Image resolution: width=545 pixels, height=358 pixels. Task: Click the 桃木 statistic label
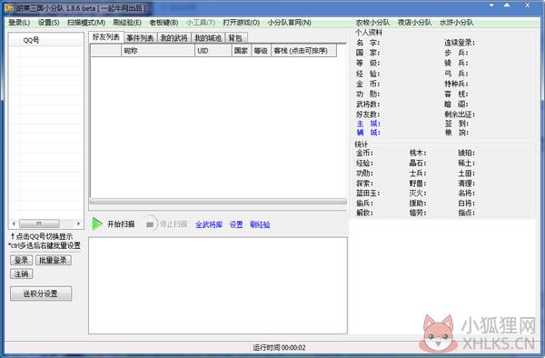click(418, 153)
